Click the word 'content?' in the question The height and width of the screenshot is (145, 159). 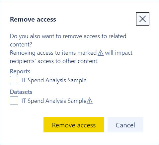[21, 44]
